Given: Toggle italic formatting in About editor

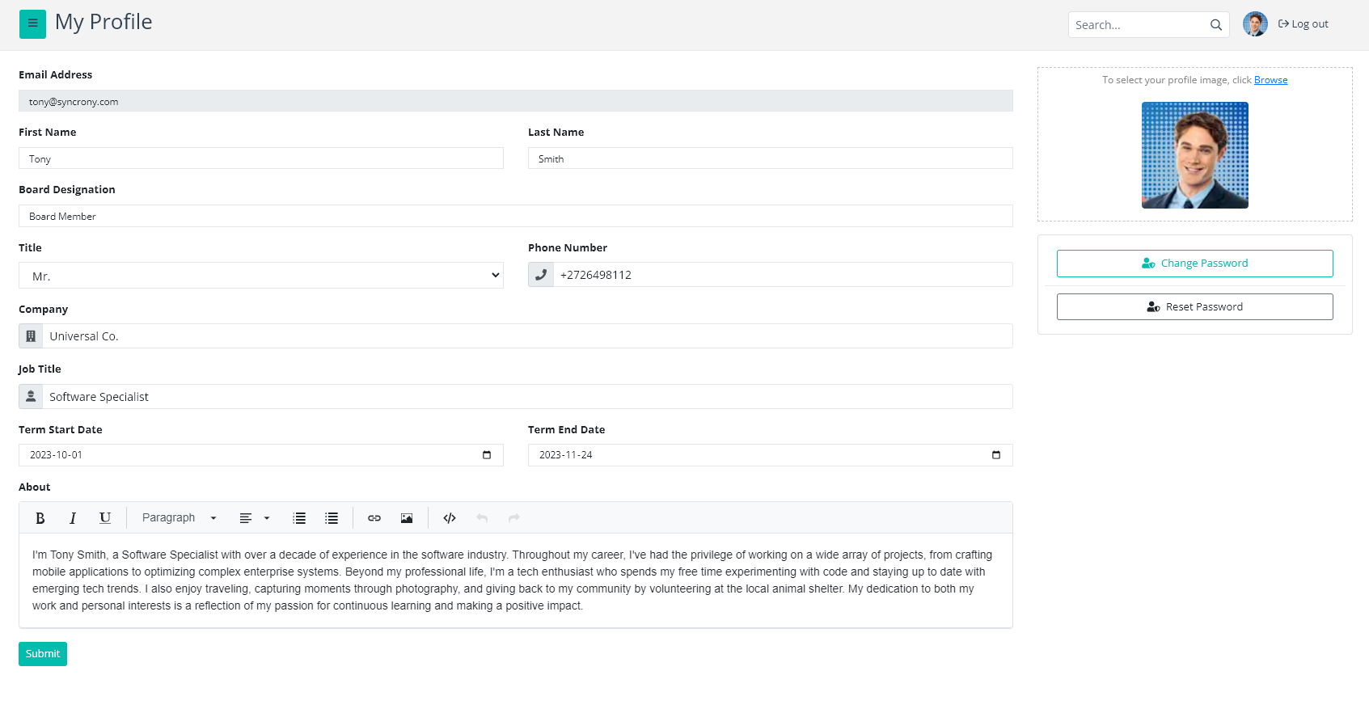Looking at the screenshot, I should click(x=73, y=518).
